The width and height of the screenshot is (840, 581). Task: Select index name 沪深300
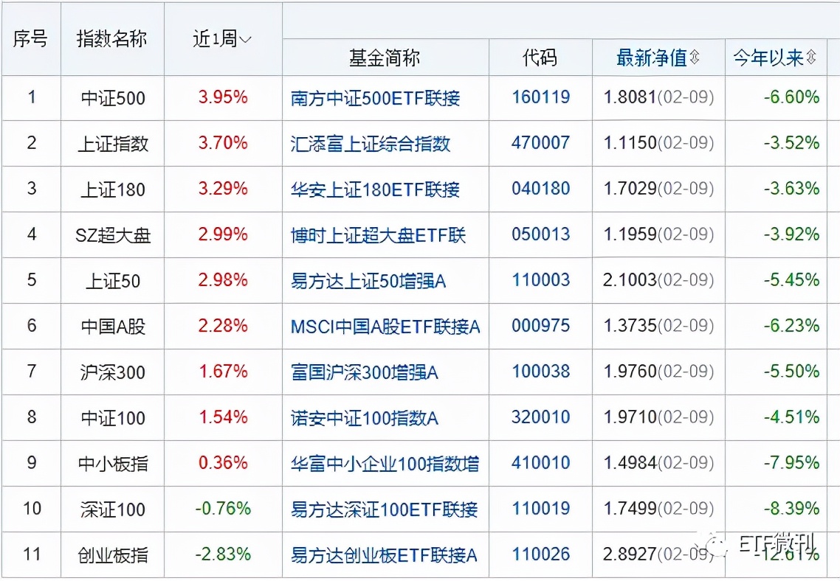pyautogui.click(x=113, y=372)
